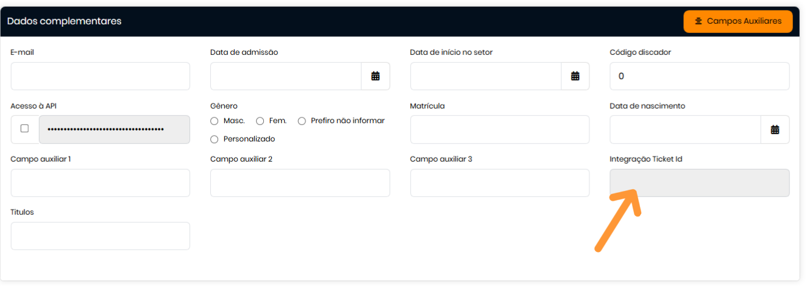Focus the Data de admissão date field
The height and width of the screenshot is (291, 807).
285,76
